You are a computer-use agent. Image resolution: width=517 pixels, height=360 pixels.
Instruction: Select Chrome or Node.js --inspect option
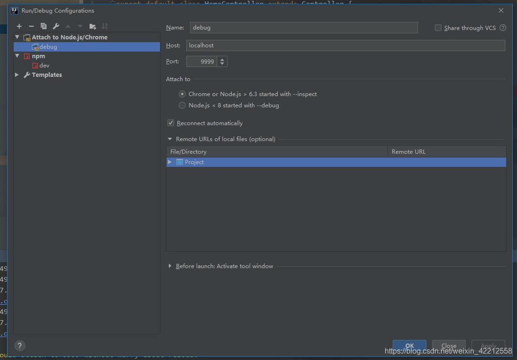(182, 94)
